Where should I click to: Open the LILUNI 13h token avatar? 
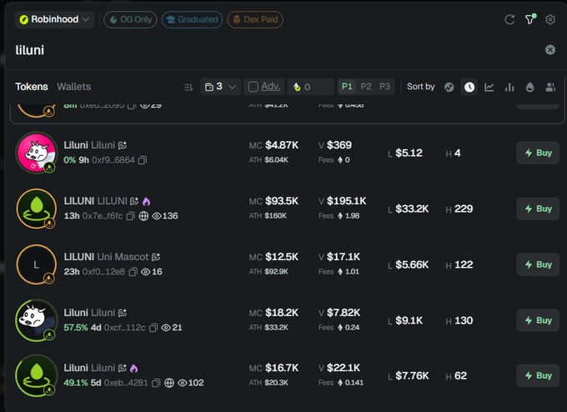36,209
